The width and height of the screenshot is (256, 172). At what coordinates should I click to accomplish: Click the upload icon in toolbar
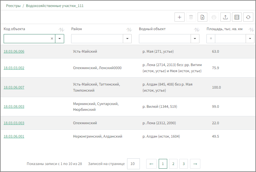tap(225, 17)
